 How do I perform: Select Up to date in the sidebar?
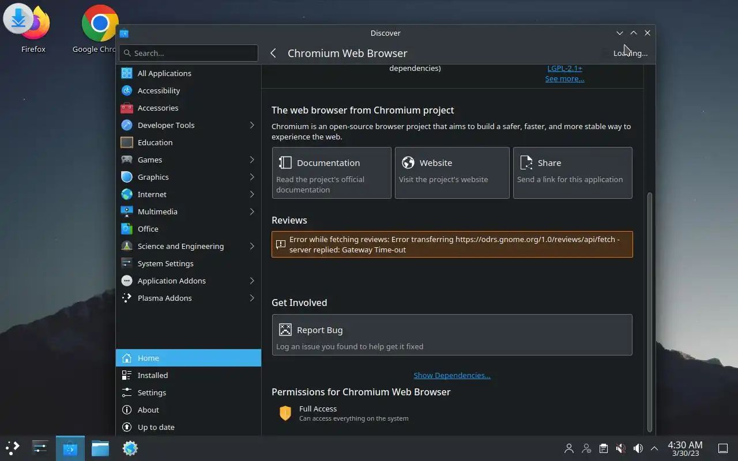tap(156, 427)
